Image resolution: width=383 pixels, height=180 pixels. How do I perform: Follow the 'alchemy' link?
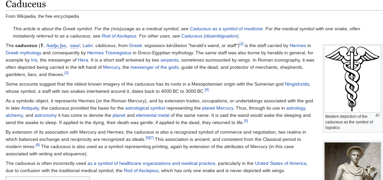click(x=14, y=116)
